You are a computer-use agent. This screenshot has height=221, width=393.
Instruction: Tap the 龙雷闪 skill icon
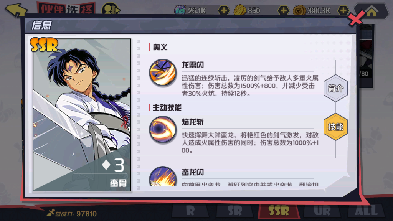(163, 73)
